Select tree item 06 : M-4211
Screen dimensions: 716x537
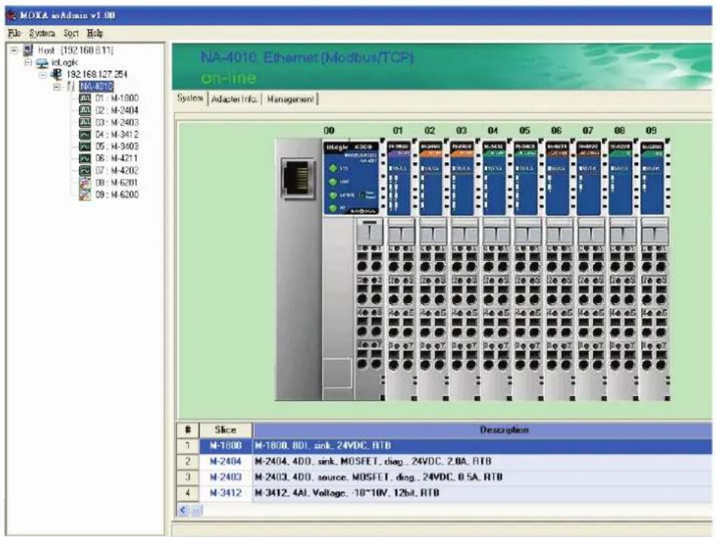pyautogui.click(x=116, y=158)
